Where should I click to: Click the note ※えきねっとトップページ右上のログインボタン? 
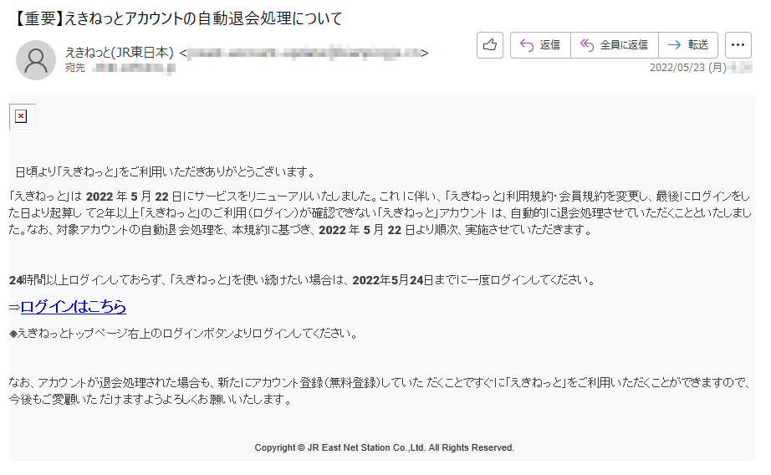pos(183,334)
